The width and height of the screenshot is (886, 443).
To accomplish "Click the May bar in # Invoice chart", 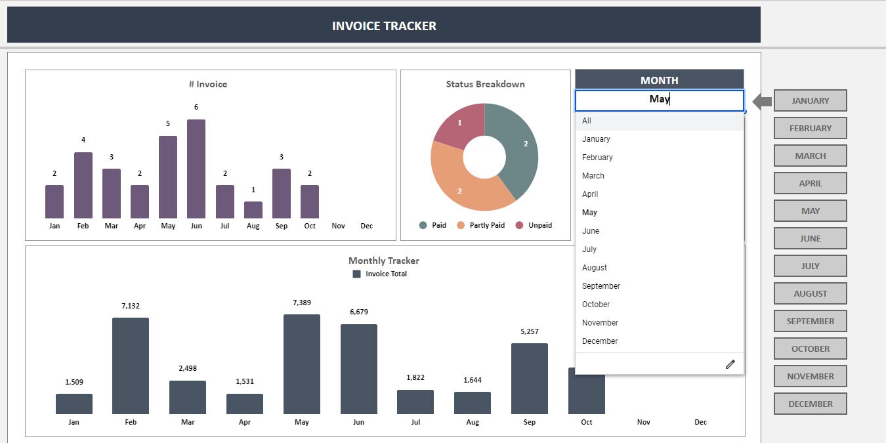I will tap(168, 177).
